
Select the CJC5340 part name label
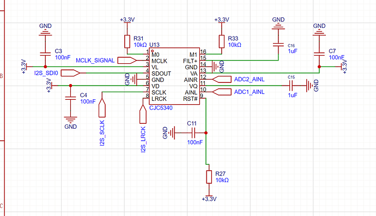pyautogui.click(x=161, y=108)
